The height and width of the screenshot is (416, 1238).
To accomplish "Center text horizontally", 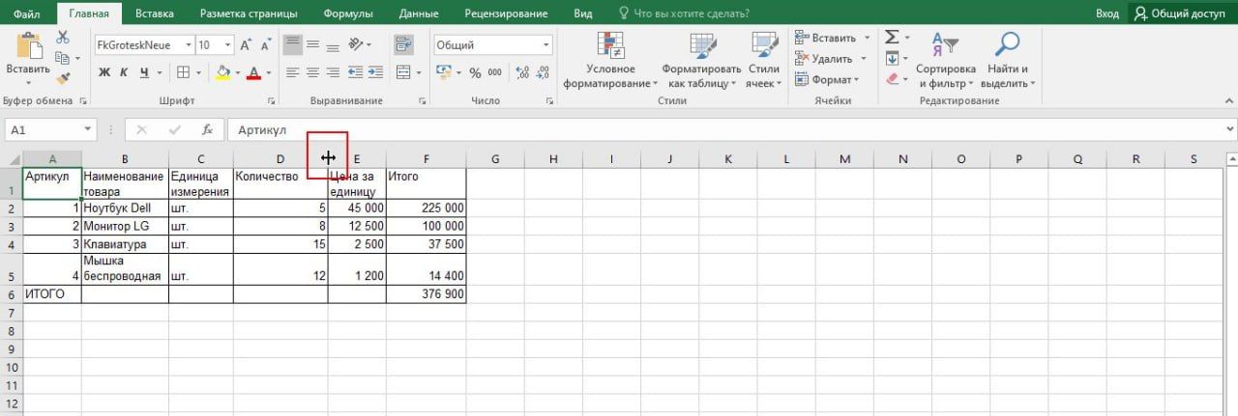I will pos(312,72).
